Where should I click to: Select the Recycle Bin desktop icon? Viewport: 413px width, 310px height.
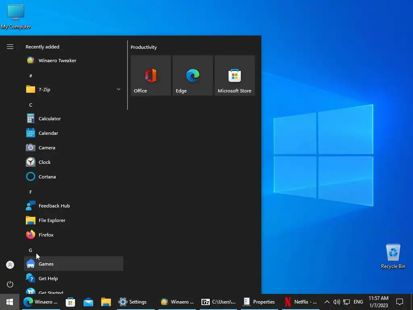tap(393, 256)
